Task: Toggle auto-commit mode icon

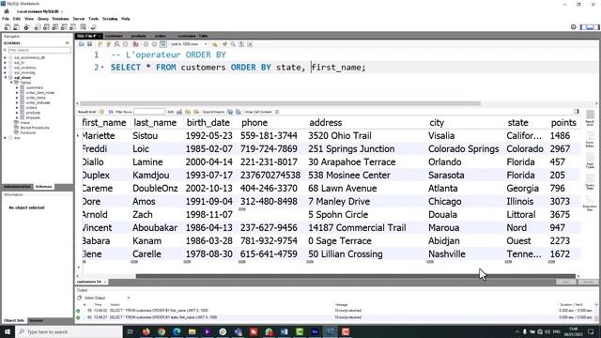Action: (x=162, y=44)
